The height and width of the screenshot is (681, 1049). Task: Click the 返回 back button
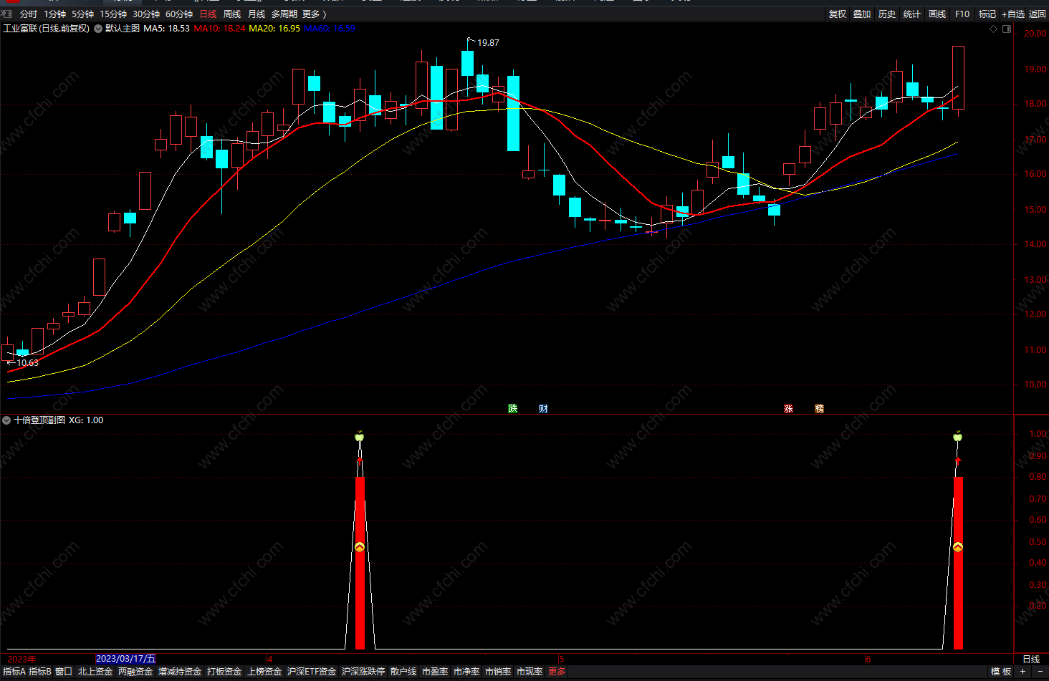coord(1038,14)
